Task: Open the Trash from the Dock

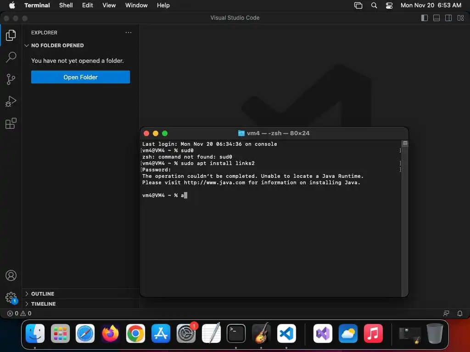Action: [x=435, y=334]
